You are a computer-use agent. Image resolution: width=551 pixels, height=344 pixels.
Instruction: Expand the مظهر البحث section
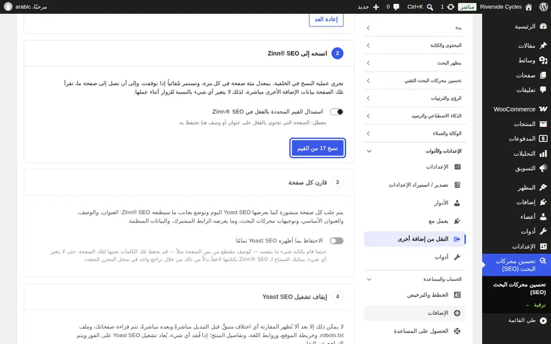click(x=415, y=63)
